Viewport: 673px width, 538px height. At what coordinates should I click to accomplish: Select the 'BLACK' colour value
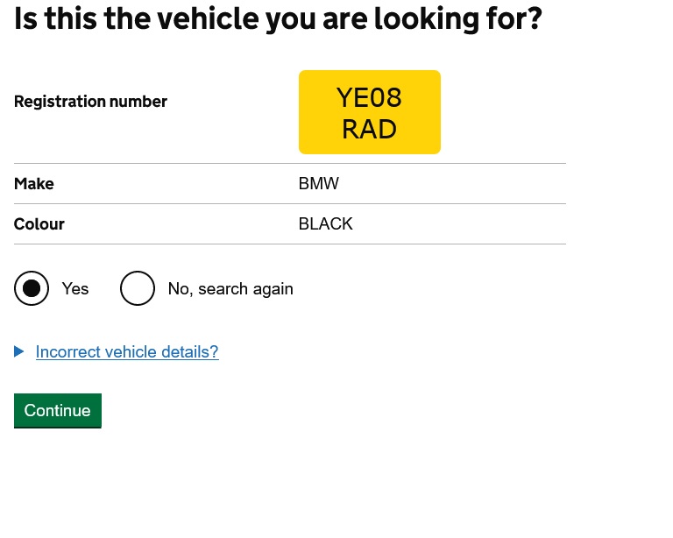(x=326, y=224)
